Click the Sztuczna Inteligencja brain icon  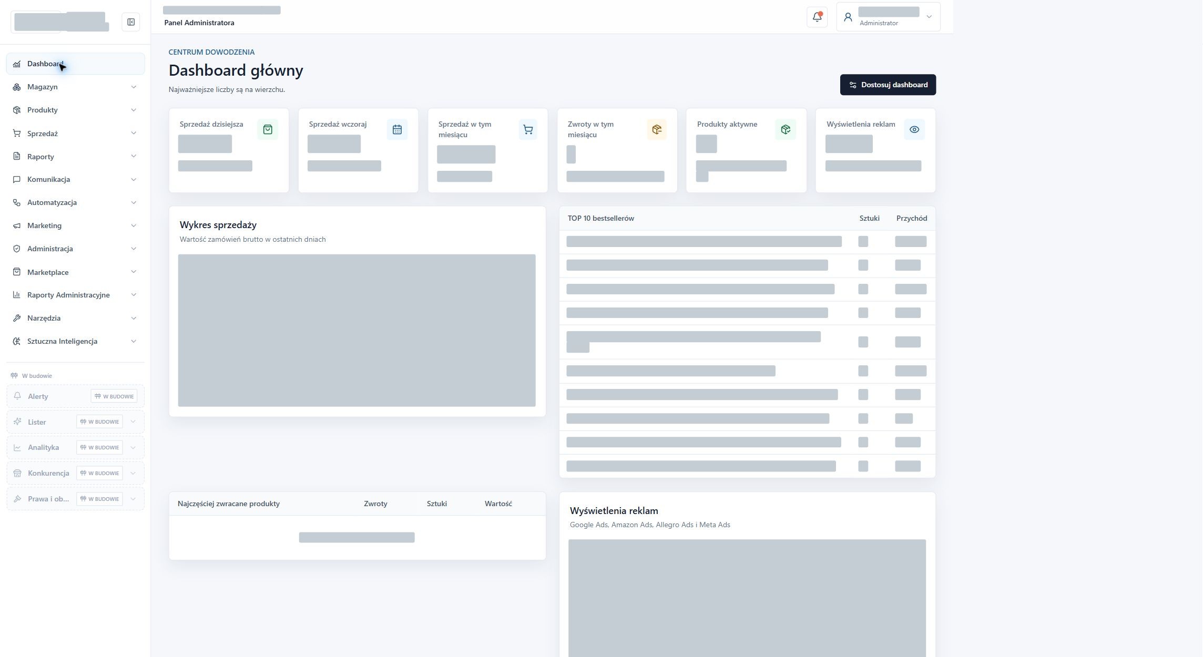17,341
